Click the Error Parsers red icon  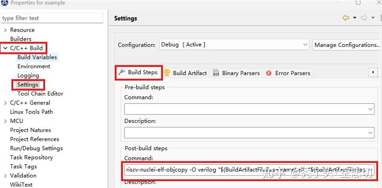[269, 73]
